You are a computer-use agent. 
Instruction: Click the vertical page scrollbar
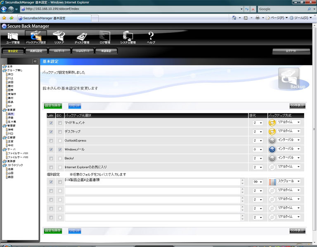pos(315,129)
